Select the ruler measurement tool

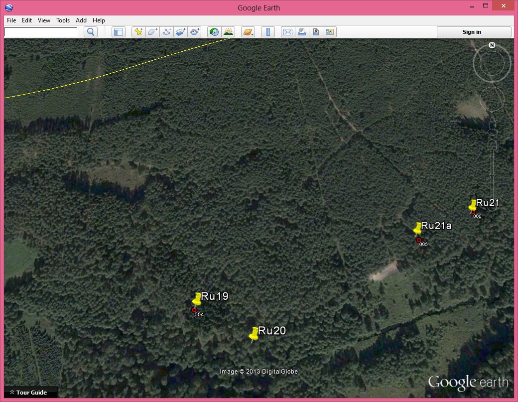click(x=268, y=32)
